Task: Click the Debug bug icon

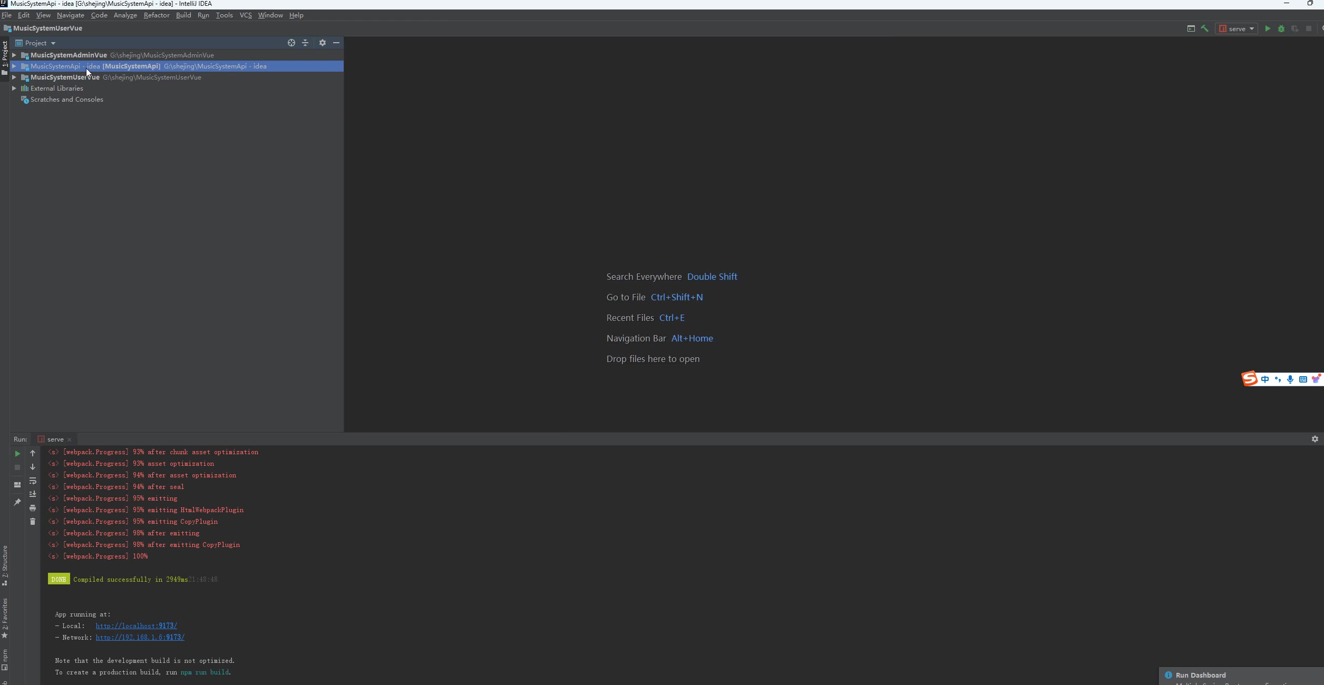Action: pyautogui.click(x=1281, y=28)
